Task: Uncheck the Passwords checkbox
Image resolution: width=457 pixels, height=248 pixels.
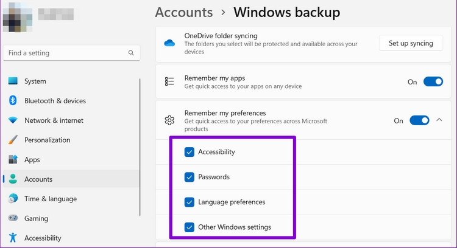Action: (189, 177)
